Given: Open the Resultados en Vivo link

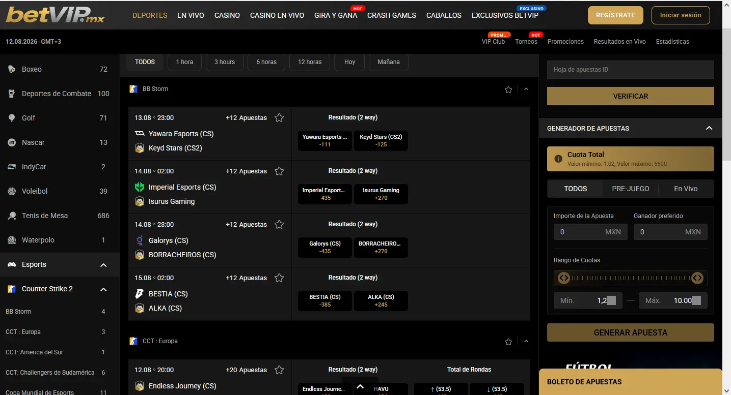Looking at the screenshot, I should click(619, 42).
